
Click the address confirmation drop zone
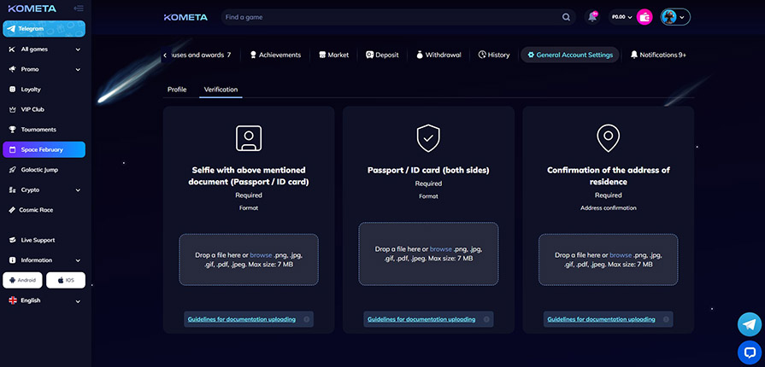click(609, 259)
